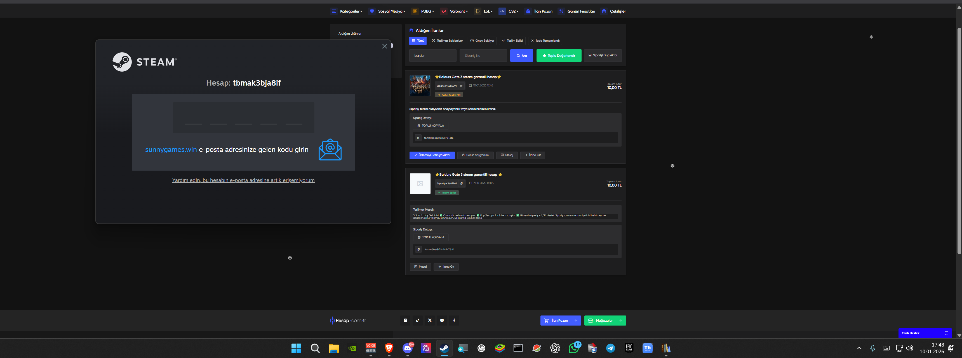Copy order number 3682962
Viewport: 962px width, 358px height.
(x=462, y=183)
